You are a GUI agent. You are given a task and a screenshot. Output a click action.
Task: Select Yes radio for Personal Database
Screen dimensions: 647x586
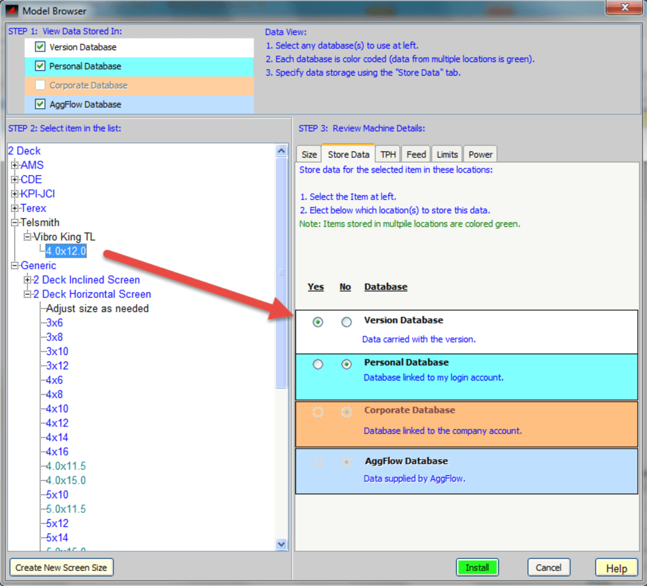[x=318, y=364]
